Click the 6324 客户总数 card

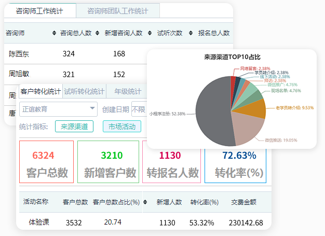coord(46,162)
